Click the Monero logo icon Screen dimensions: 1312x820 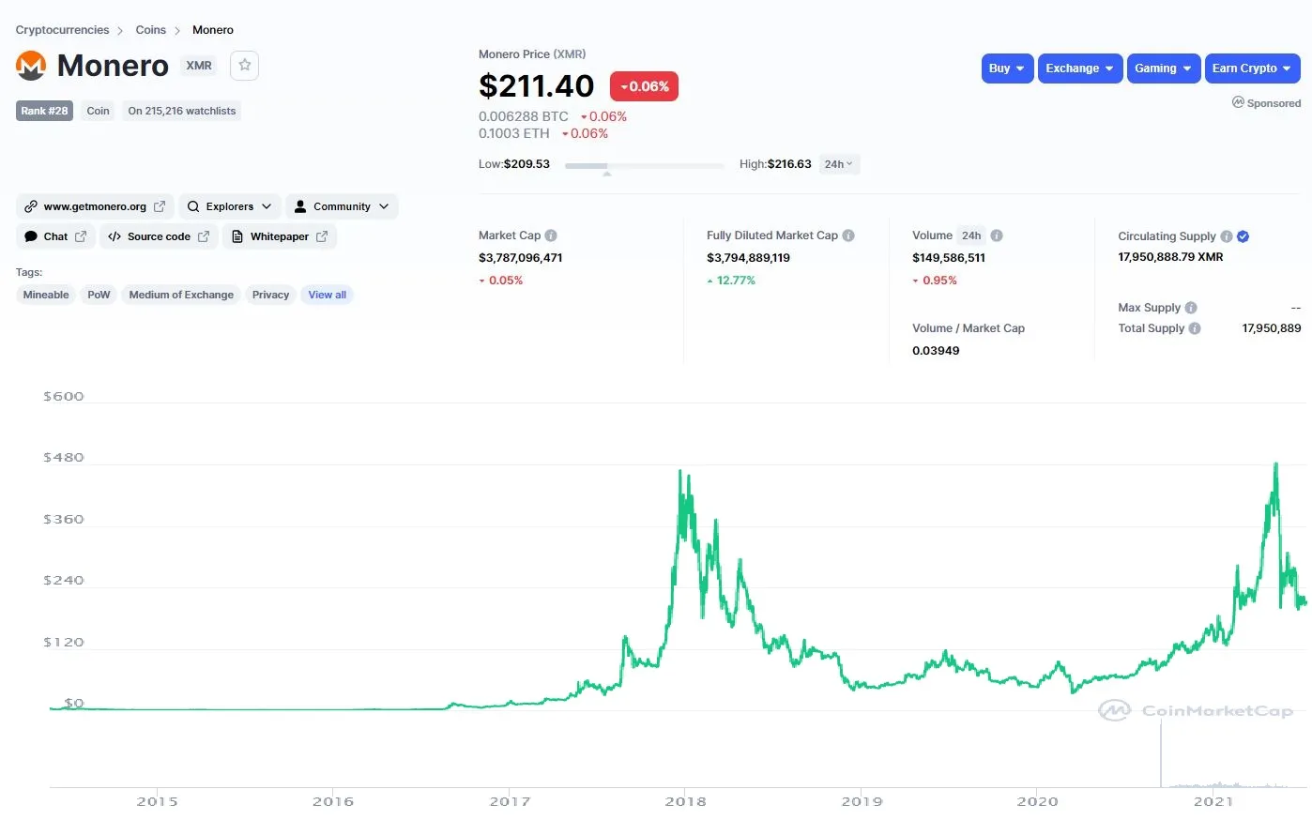(31, 66)
